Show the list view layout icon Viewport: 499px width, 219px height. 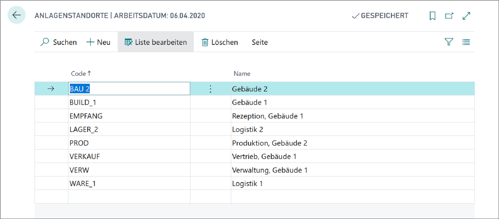click(466, 42)
